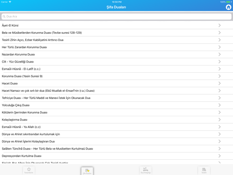Select the Şifa Duaları tab

tap(87, 171)
